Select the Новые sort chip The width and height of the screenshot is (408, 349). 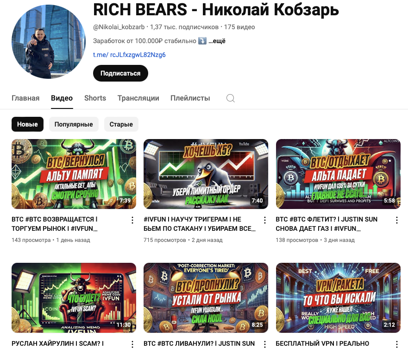[27, 124]
